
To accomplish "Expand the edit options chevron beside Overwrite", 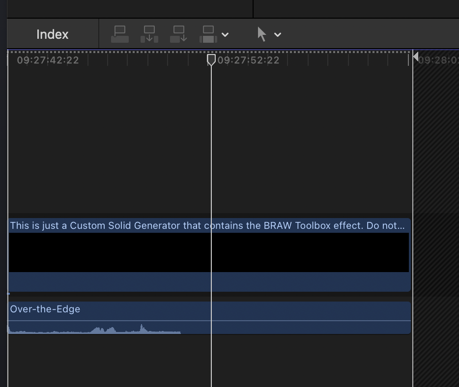I will point(225,35).
